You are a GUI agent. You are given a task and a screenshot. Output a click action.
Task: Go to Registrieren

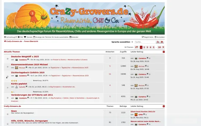147,37
